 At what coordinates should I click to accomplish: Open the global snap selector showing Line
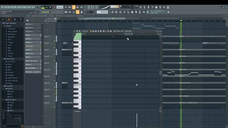pyautogui.click(x=90, y=12)
